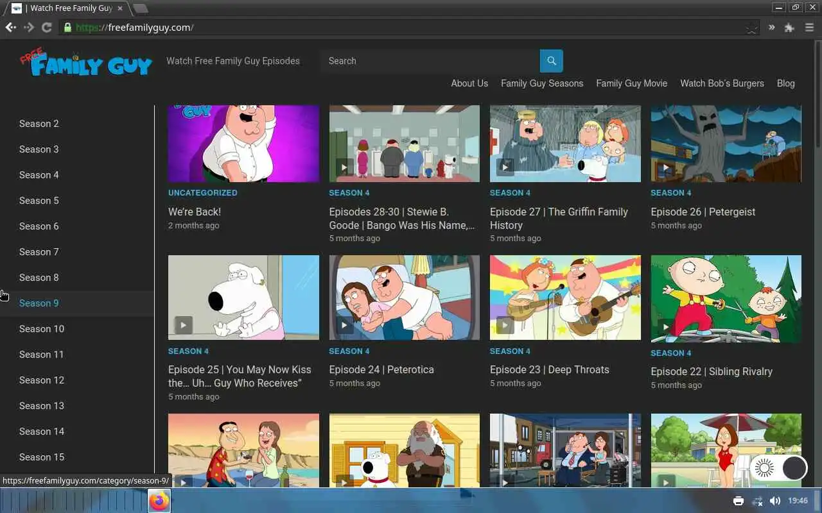Screen dimensions: 822x513
Task: Open the Blog menu item
Action: tap(785, 83)
